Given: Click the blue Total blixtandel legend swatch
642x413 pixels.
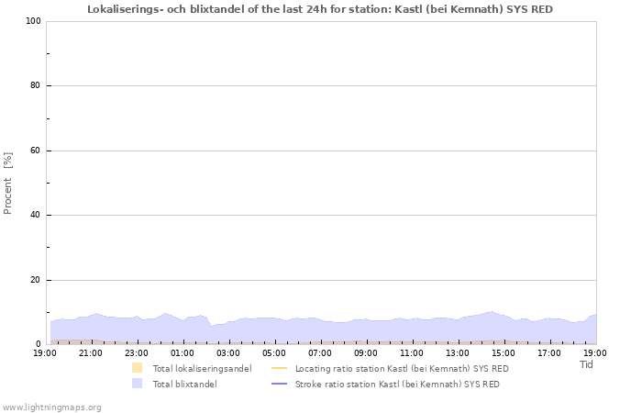Looking at the screenshot, I should pyautogui.click(x=137, y=384).
